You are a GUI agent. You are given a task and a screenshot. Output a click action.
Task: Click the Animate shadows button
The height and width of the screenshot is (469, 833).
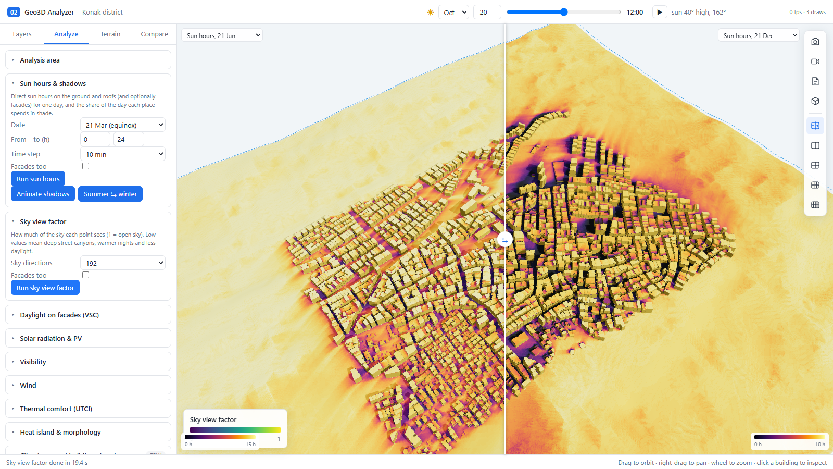tap(43, 194)
